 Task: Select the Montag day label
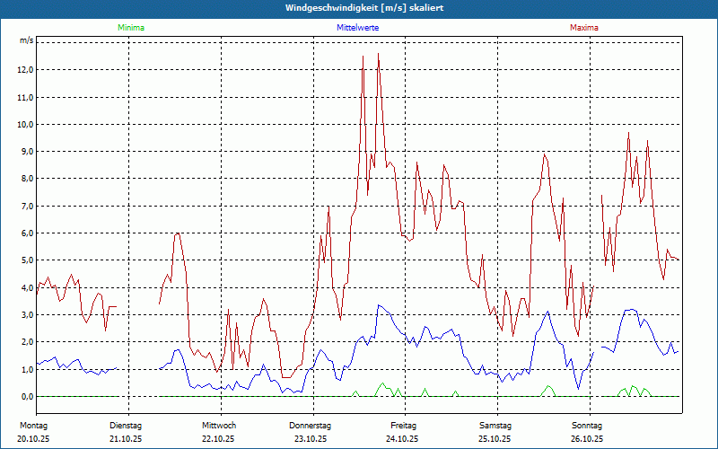point(32,425)
